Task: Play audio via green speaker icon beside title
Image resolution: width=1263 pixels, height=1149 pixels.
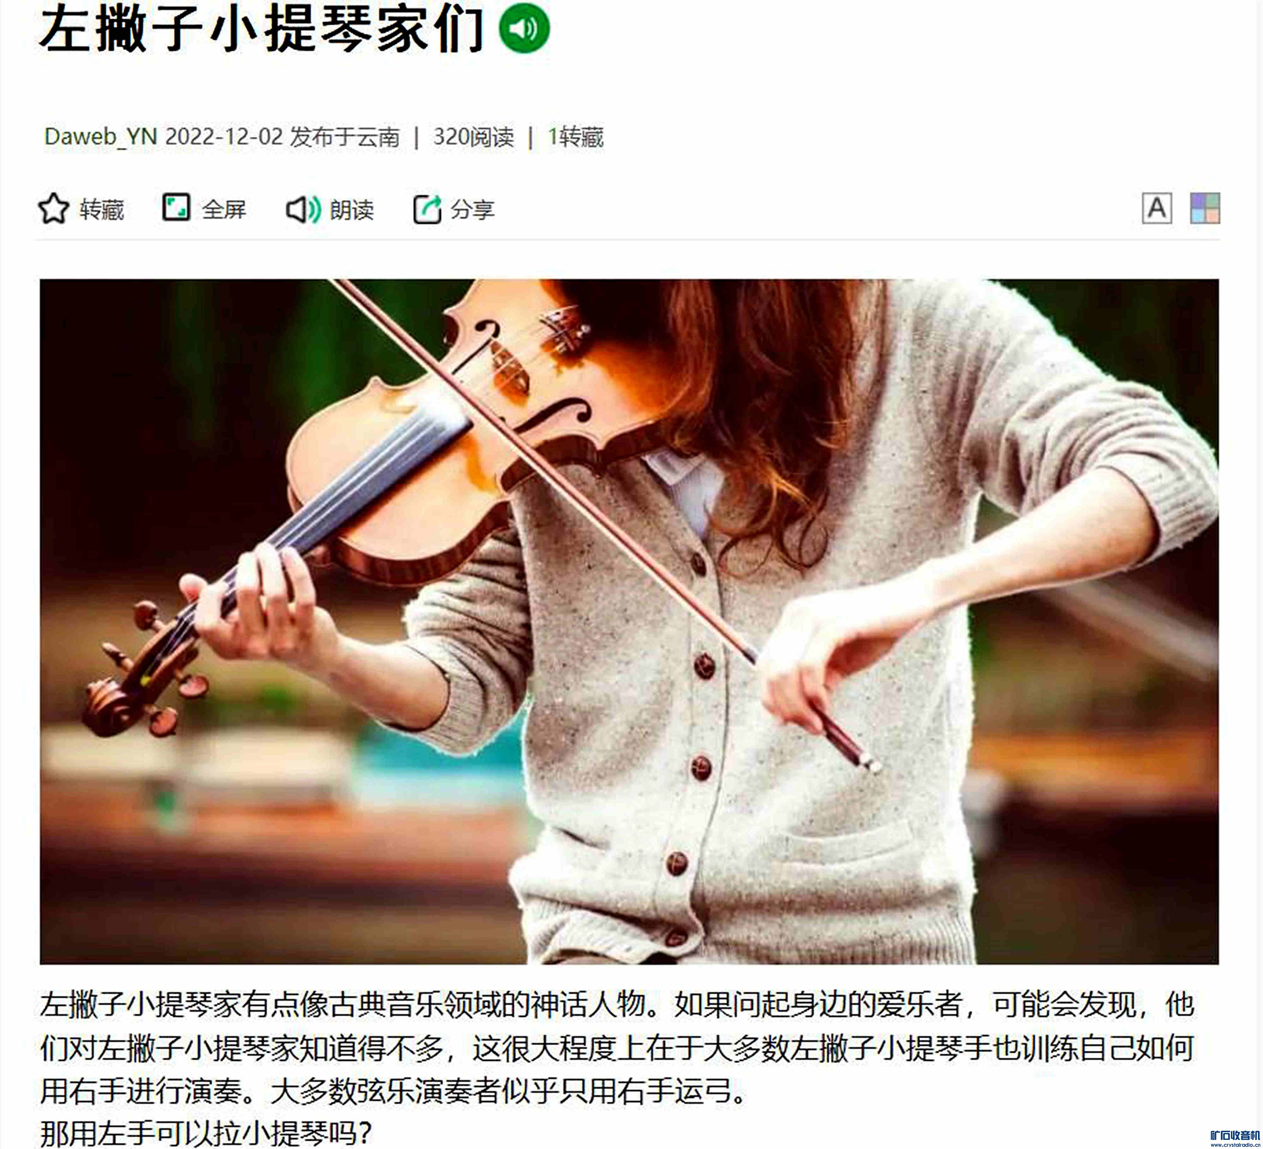Action: (x=524, y=28)
